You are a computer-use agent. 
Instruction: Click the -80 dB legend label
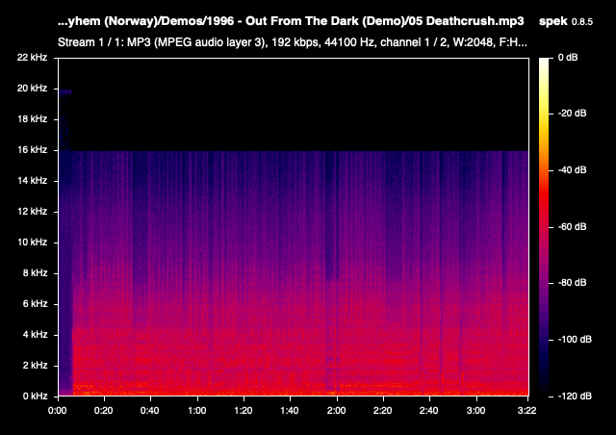572,283
